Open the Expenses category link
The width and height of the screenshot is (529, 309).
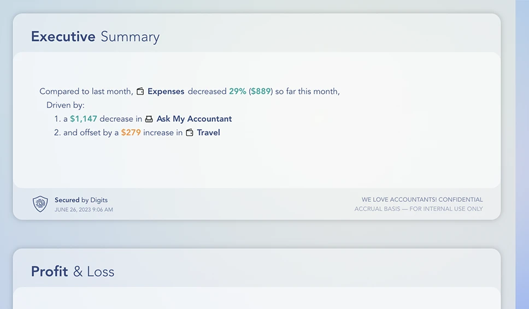[166, 91]
